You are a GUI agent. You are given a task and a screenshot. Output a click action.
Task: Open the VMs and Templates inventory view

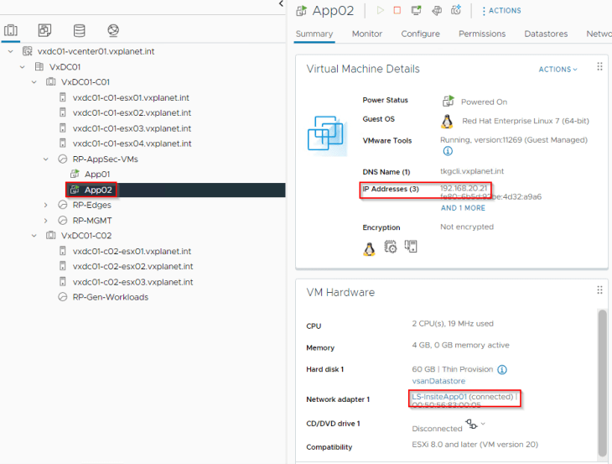click(x=44, y=30)
